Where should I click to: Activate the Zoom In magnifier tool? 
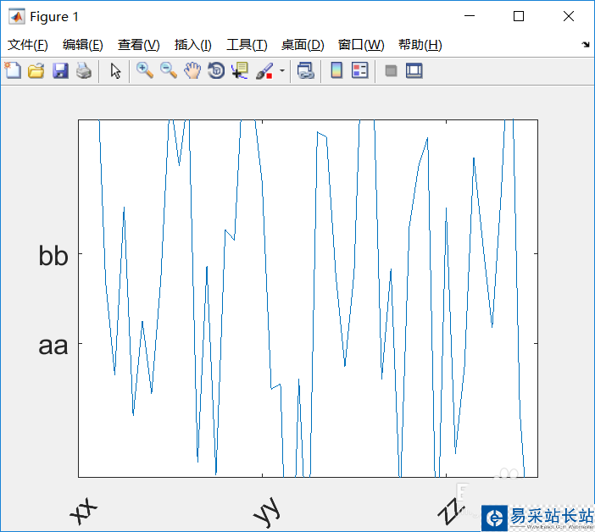(x=145, y=70)
